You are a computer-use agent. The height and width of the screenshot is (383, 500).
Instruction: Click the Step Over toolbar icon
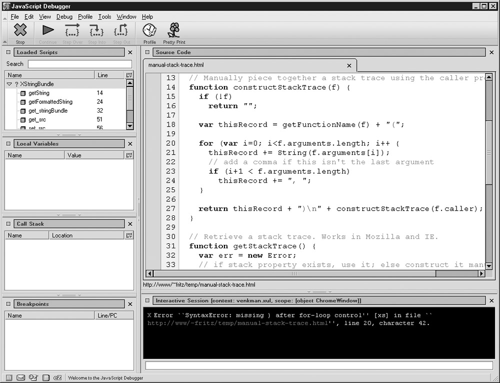point(72,31)
